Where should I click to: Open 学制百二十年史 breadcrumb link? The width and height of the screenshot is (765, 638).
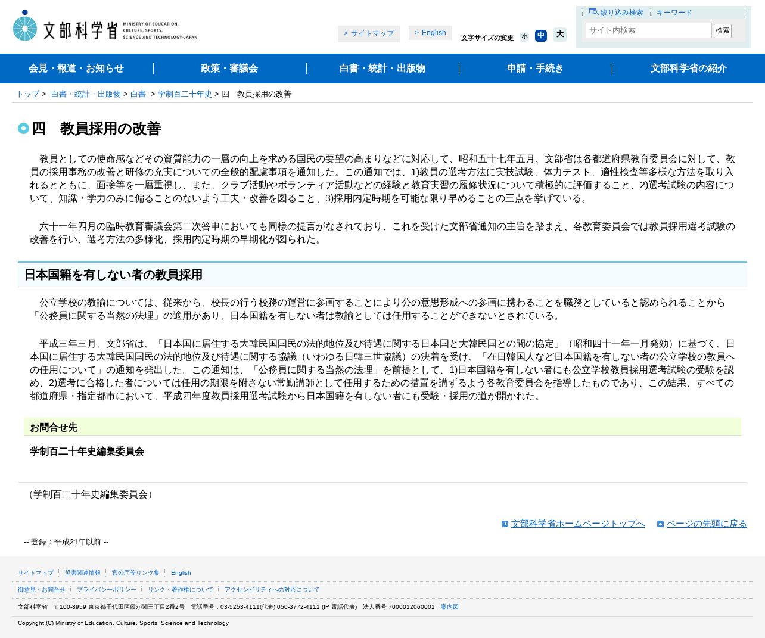tap(185, 94)
